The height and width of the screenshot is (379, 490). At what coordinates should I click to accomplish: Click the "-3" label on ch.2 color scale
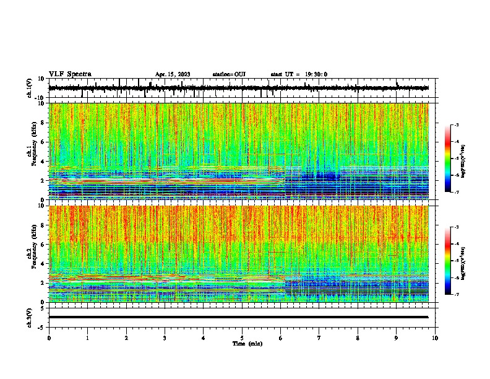456,227
